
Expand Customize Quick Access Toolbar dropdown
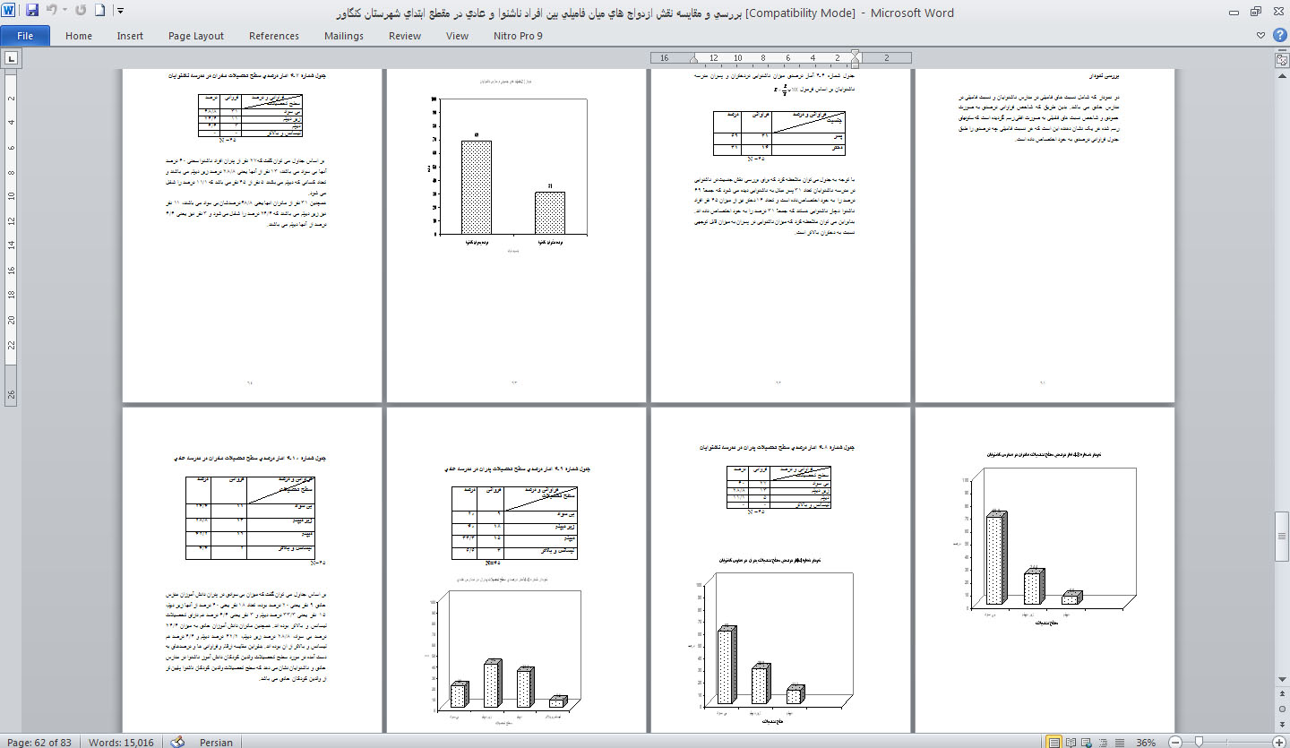(x=121, y=12)
